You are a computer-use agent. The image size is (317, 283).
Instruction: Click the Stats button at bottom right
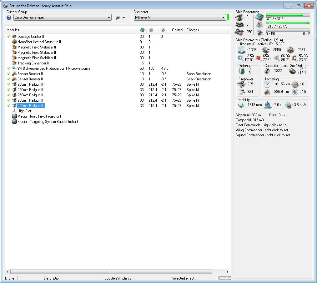coord(224,278)
